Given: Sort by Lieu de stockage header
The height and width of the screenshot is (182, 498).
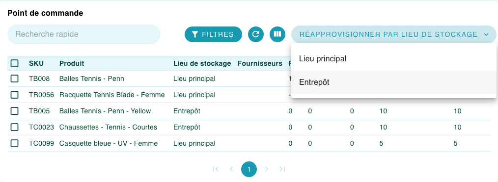Looking at the screenshot, I should [x=202, y=63].
